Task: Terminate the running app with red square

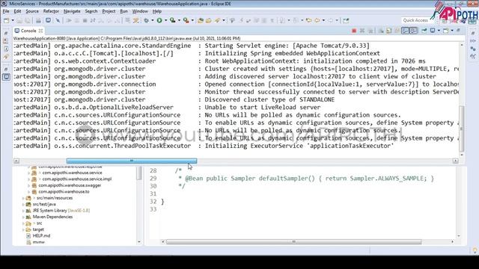Action: pos(354,31)
